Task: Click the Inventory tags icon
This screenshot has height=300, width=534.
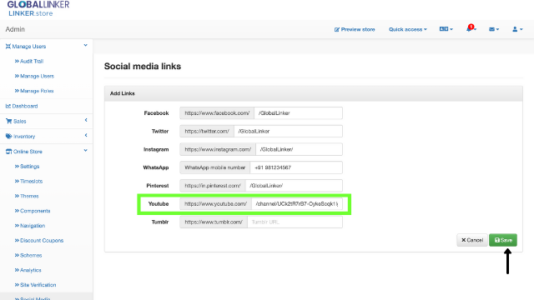Action: coord(9,137)
